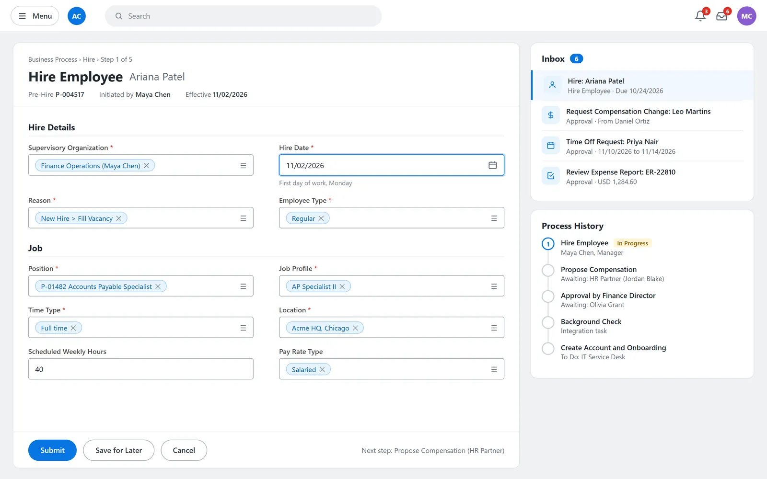Click the checkmark icon for Expense Report

click(551, 176)
